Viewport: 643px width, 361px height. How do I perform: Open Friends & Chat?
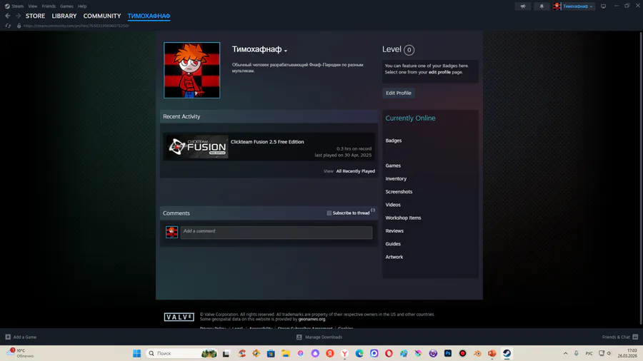(x=619, y=337)
